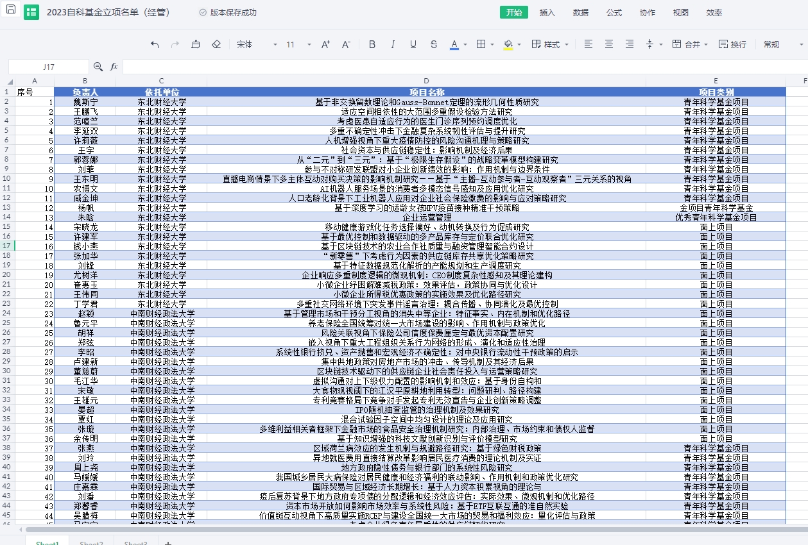Viewport: 808px width, 545px height.
Task: Decrease font size with A- icon
Action: 346,44
